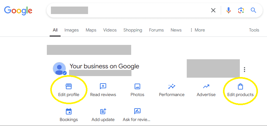The image size is (267, 126).
Task: Open the Photos icon
Action: [137, 86]
